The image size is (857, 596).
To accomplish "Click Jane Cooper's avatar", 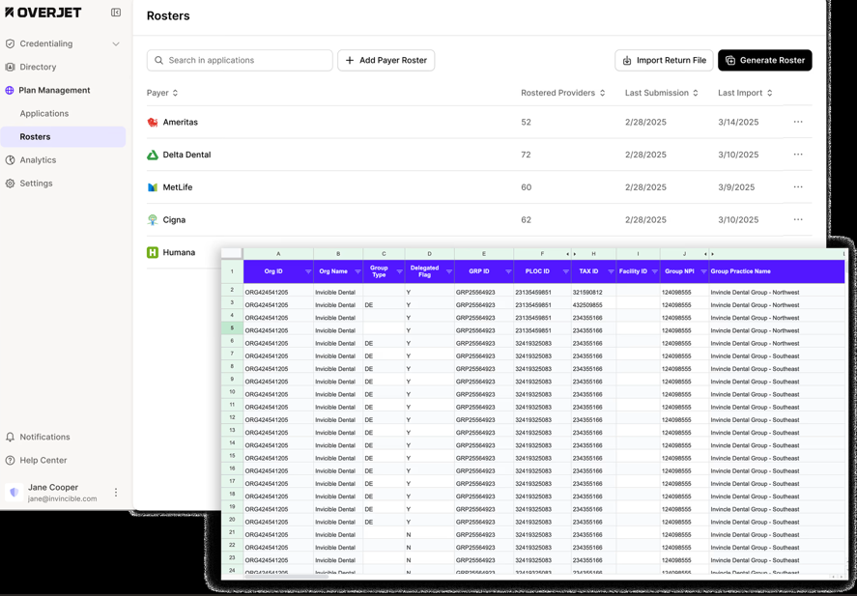I will pyautogui.click(x=14, y=493).
